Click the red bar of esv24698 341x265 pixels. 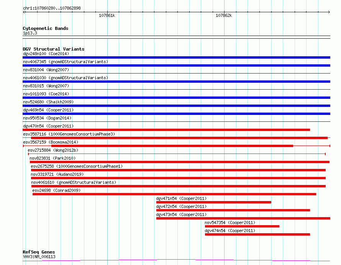[x=174, y=194]
